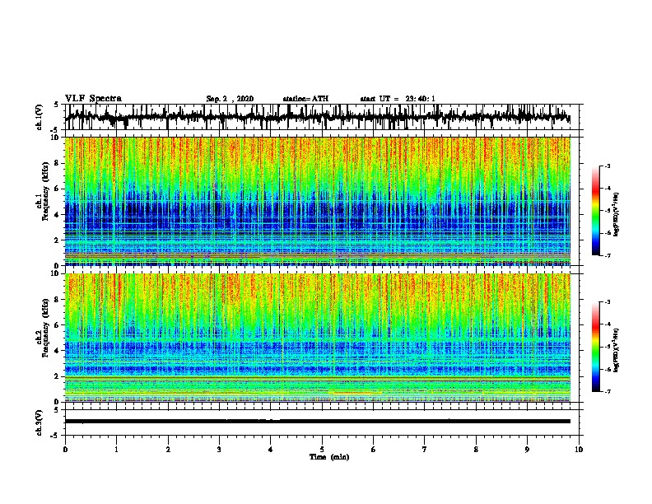Click the 'ch.1(V)' waveform axis label
This screenshot has width=652, height=504.
40,117
